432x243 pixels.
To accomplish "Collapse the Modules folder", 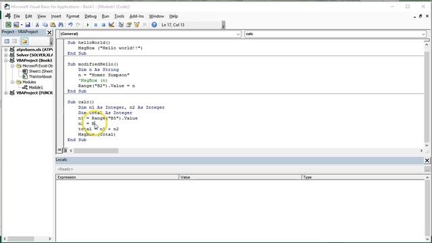I will tap(12, 82).
